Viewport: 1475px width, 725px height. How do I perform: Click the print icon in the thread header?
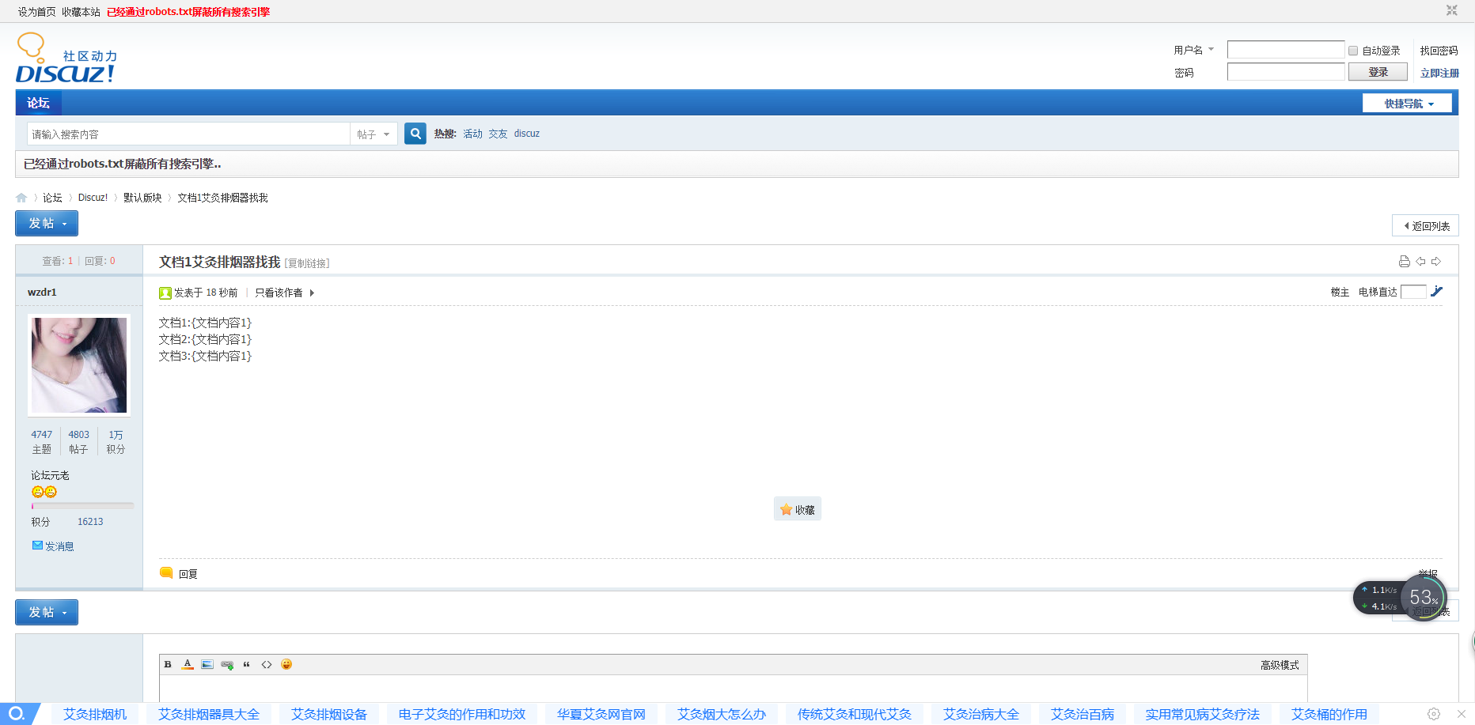coord(1405,262)
